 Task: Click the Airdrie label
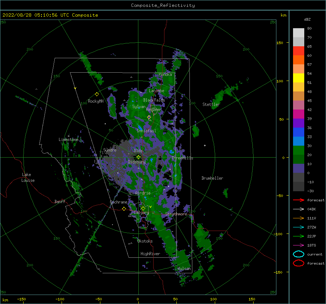[143, 193]
